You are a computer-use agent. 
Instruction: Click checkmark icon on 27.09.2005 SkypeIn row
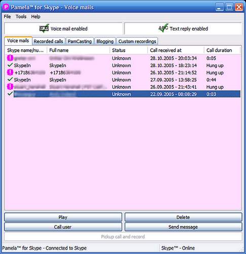tap(10, 79)
